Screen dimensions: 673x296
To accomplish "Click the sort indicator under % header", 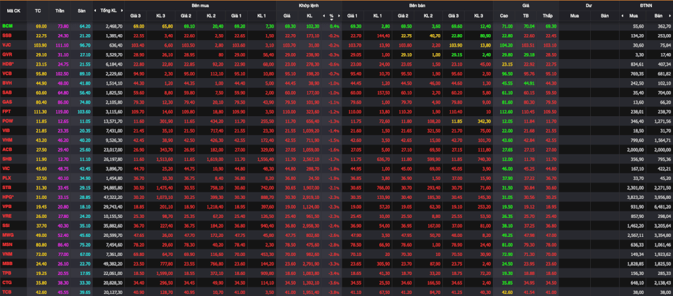I will click(x=331, y=19).
